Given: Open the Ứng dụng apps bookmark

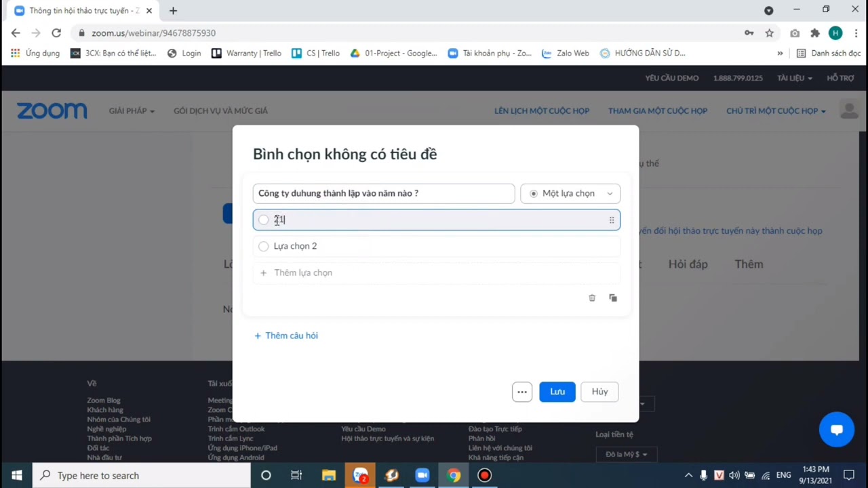Looking at the screenshot, I should 35,53.
